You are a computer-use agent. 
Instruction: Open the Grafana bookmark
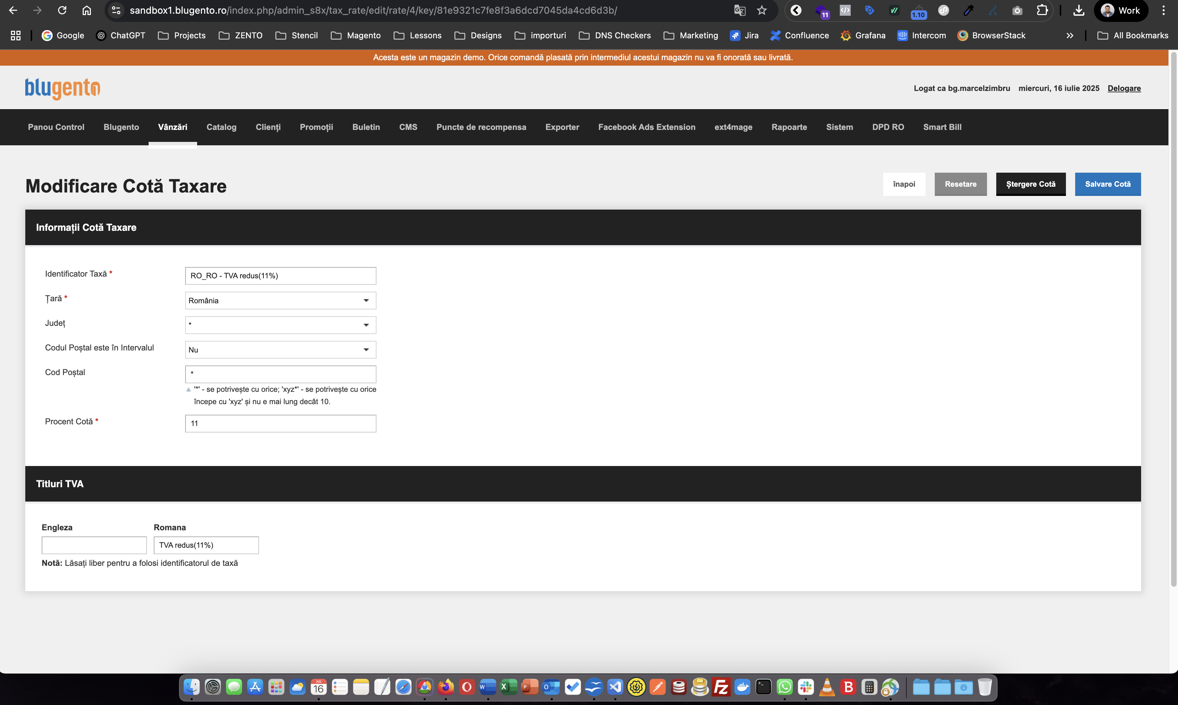point(863,36)
